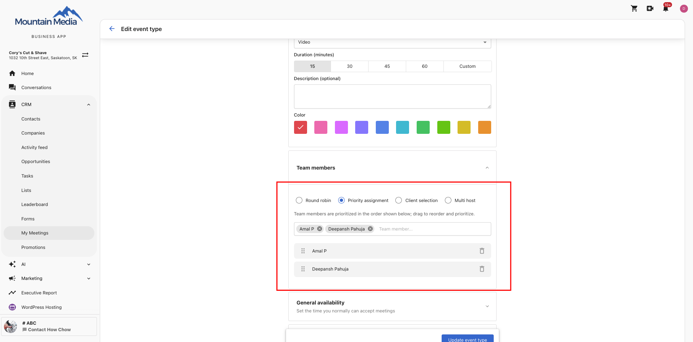Screen dimensions: 693x342
Task: Expand the AI menu chevron
Action: click(x=89, y=264)
